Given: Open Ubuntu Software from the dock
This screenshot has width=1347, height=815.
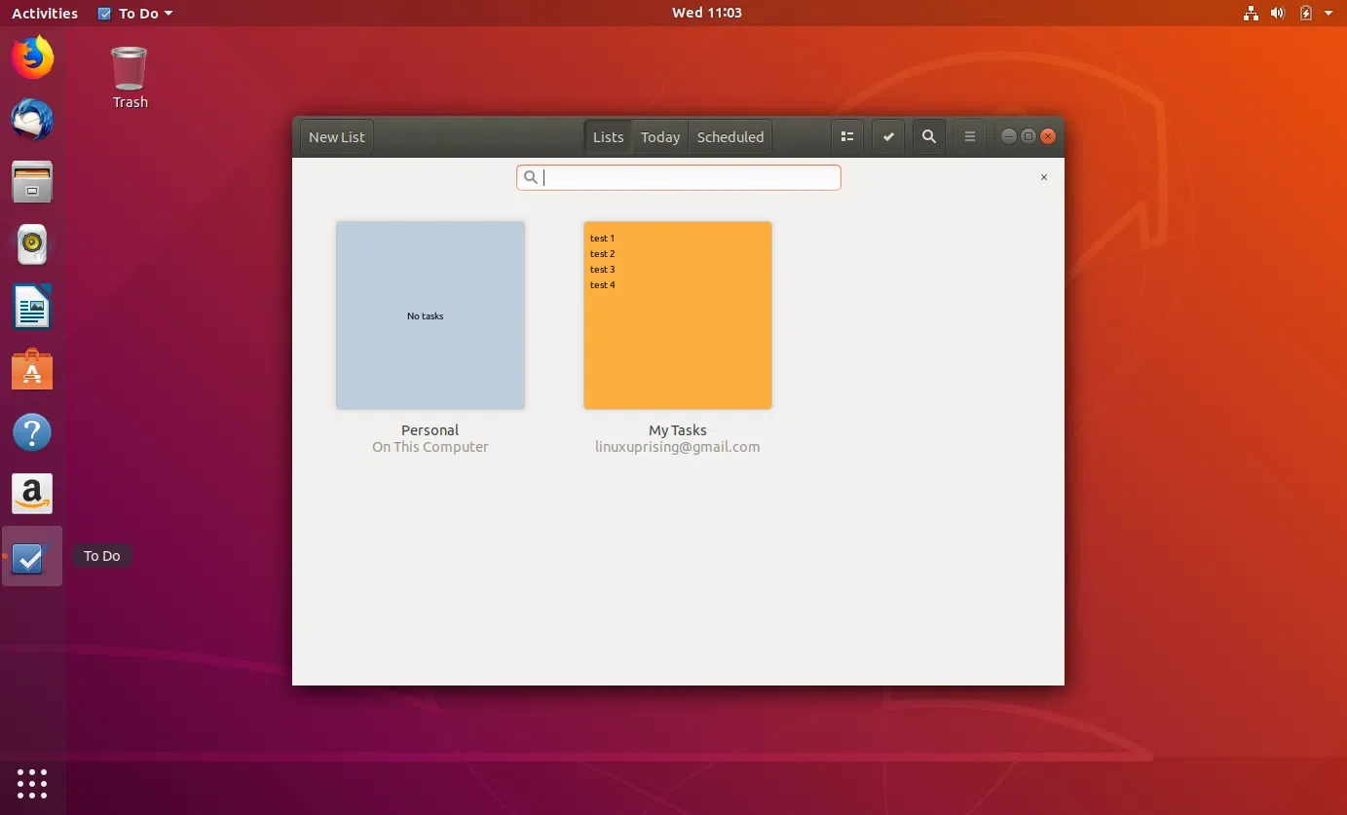Looking at the screenshot, I should tap(32, 370).
